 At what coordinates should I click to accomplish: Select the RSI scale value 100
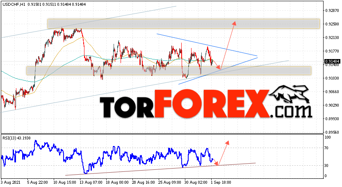click(328, 137)
